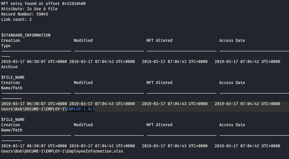
Task: Click the Name/Path label in first $FILE_NAME
Action: point(12,88)
